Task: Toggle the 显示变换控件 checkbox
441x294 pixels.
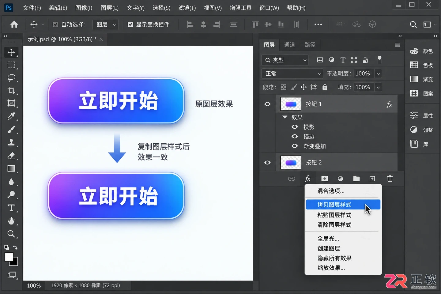Action: click(x=130, y=24)
